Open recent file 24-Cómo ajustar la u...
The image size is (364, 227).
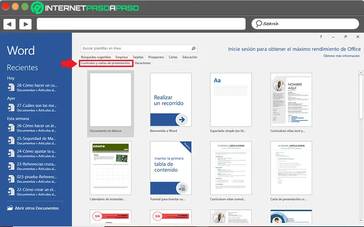point(37,153)
